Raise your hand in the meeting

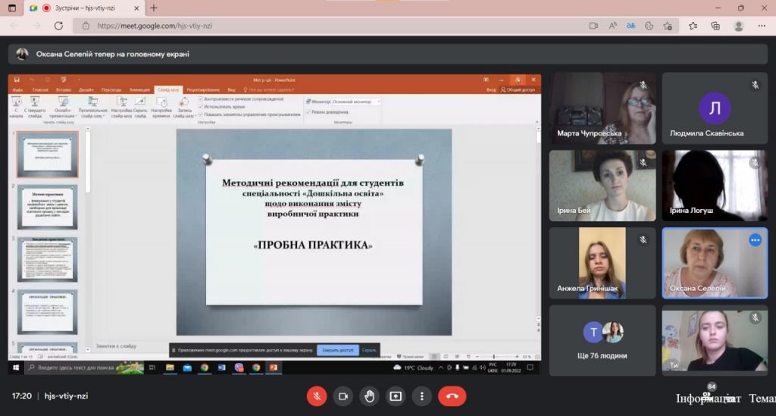(369, 396)
